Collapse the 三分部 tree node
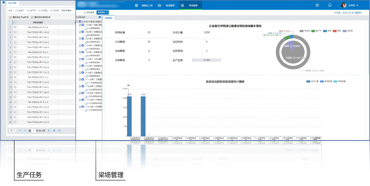Screen dimensions: 370x186 tap(80, 25)
